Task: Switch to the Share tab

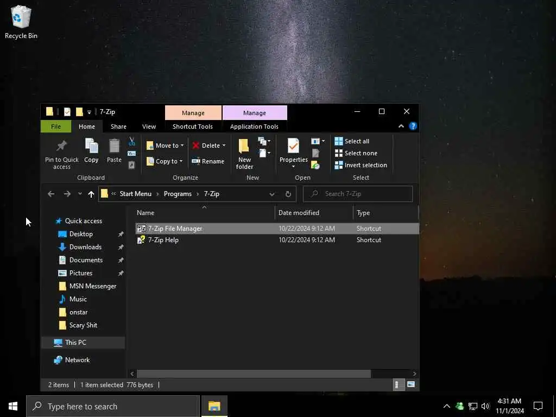Action: 118,127
